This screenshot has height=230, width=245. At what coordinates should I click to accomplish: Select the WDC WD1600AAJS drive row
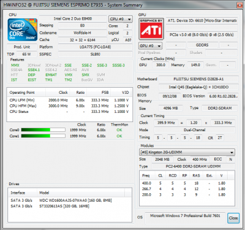click(x=70, y=201)
